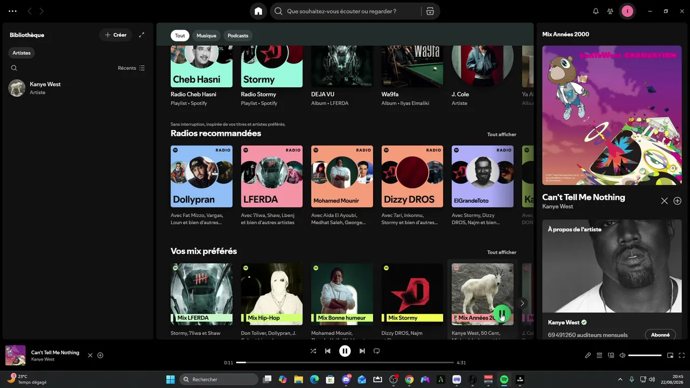This screenshot has width=690, height=388.
Task: Open the notifications bell
Action: click(x=596, y=11)
